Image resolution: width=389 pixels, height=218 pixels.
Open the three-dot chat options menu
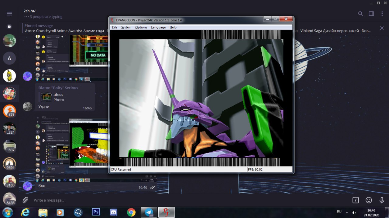[x=382, y=14]
